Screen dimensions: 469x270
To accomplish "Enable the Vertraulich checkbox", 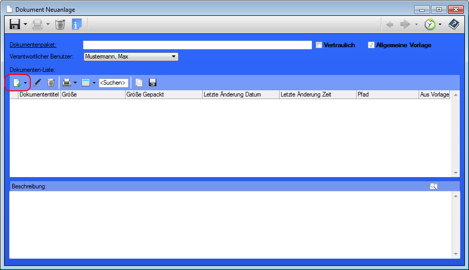I will point(319,45).
